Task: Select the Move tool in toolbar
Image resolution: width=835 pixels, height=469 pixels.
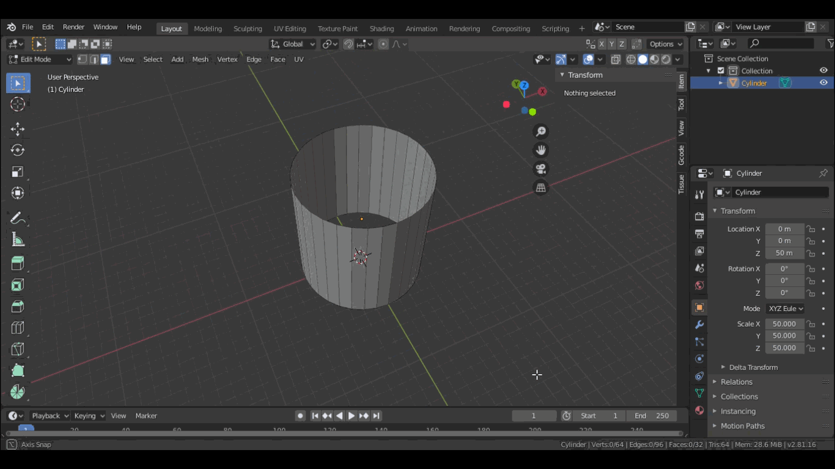Action: [18, 129]
